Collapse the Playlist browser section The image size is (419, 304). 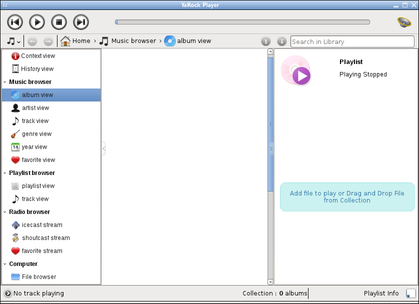(5, 173)
